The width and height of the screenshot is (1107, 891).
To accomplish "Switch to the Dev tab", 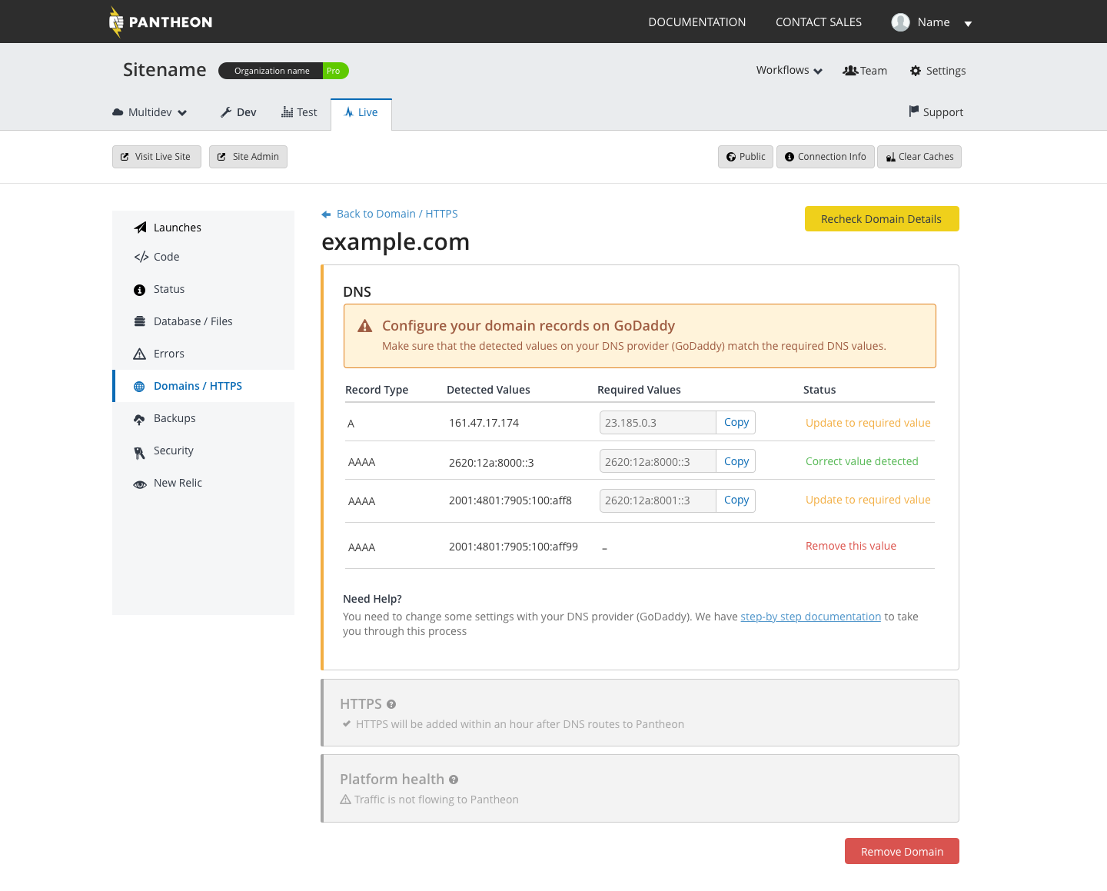I will point(238,112).
